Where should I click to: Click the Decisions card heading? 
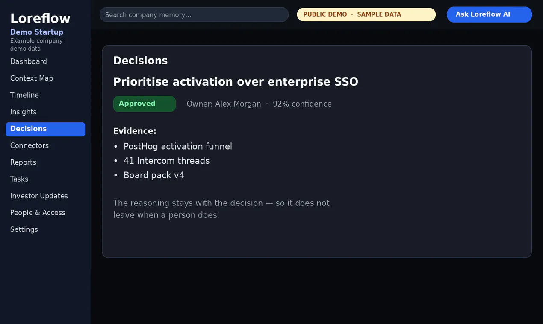[140, 61]
